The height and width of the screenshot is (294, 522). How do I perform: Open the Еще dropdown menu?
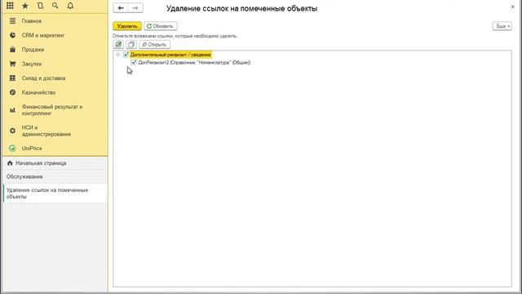502,26
